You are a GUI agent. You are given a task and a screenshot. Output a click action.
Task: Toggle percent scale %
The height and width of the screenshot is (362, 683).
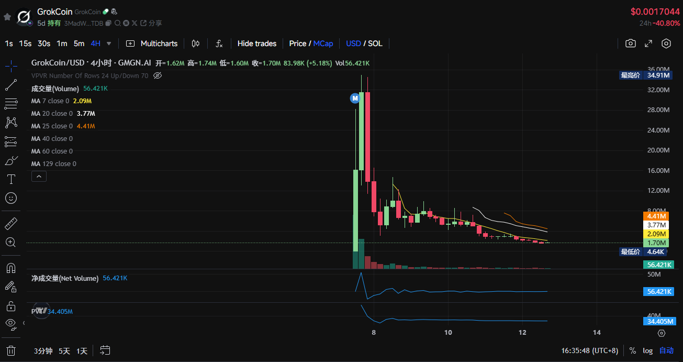(x=632, y=350)
